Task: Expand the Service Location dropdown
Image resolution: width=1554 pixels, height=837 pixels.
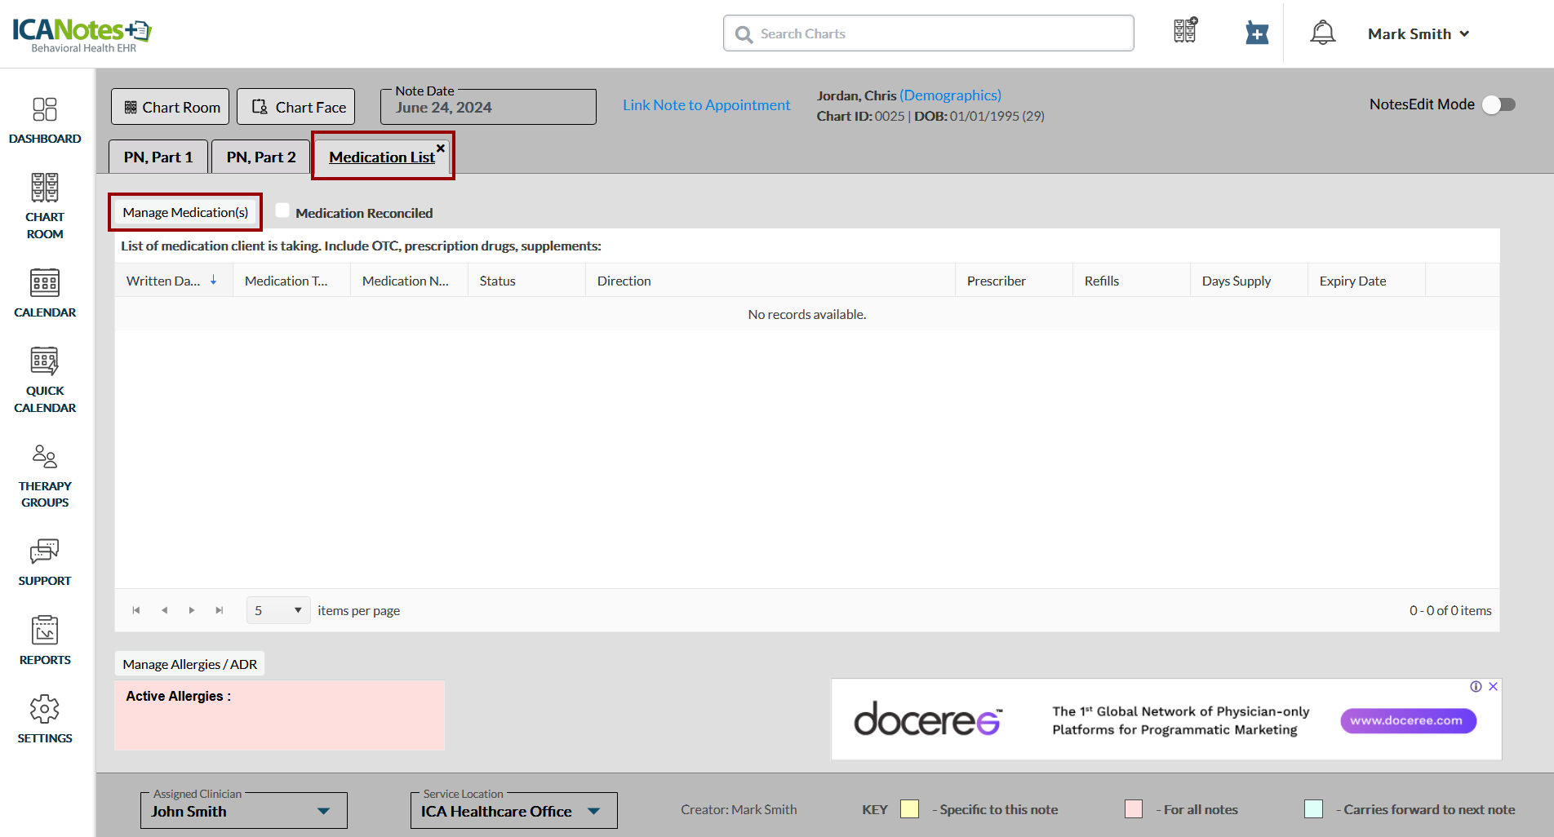Action: tap(593, 811)
